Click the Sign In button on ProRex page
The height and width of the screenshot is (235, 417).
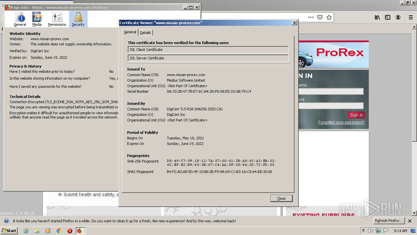pos(356,115)
